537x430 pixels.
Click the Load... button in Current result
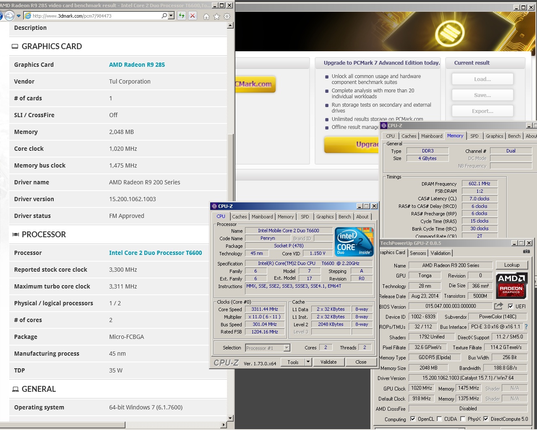click(482, 79)
